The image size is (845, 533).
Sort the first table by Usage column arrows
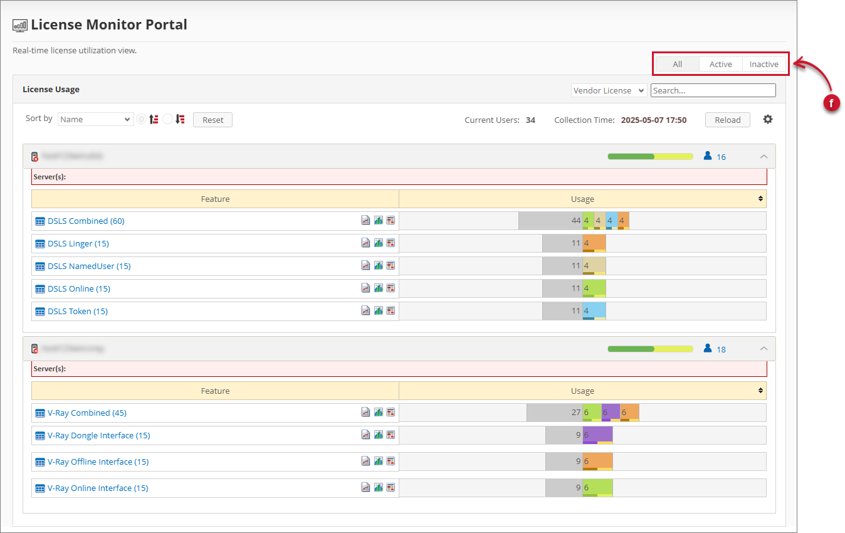[x=760, y=199]
